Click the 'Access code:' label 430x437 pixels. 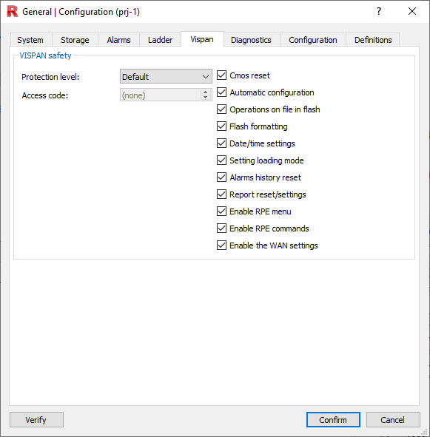45,95
